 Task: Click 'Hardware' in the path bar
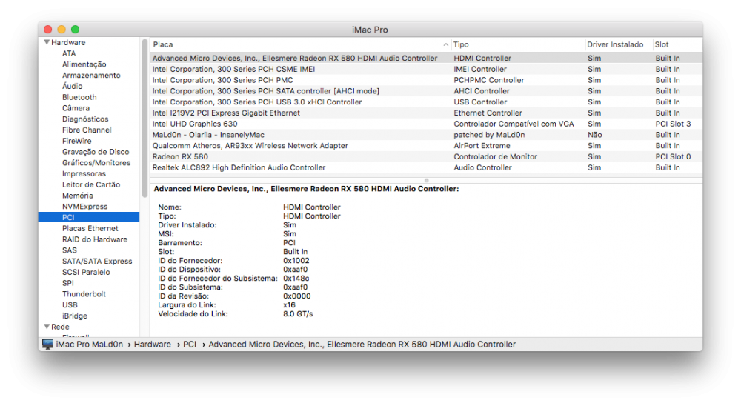pyautogui.click(x=152, y=344)
